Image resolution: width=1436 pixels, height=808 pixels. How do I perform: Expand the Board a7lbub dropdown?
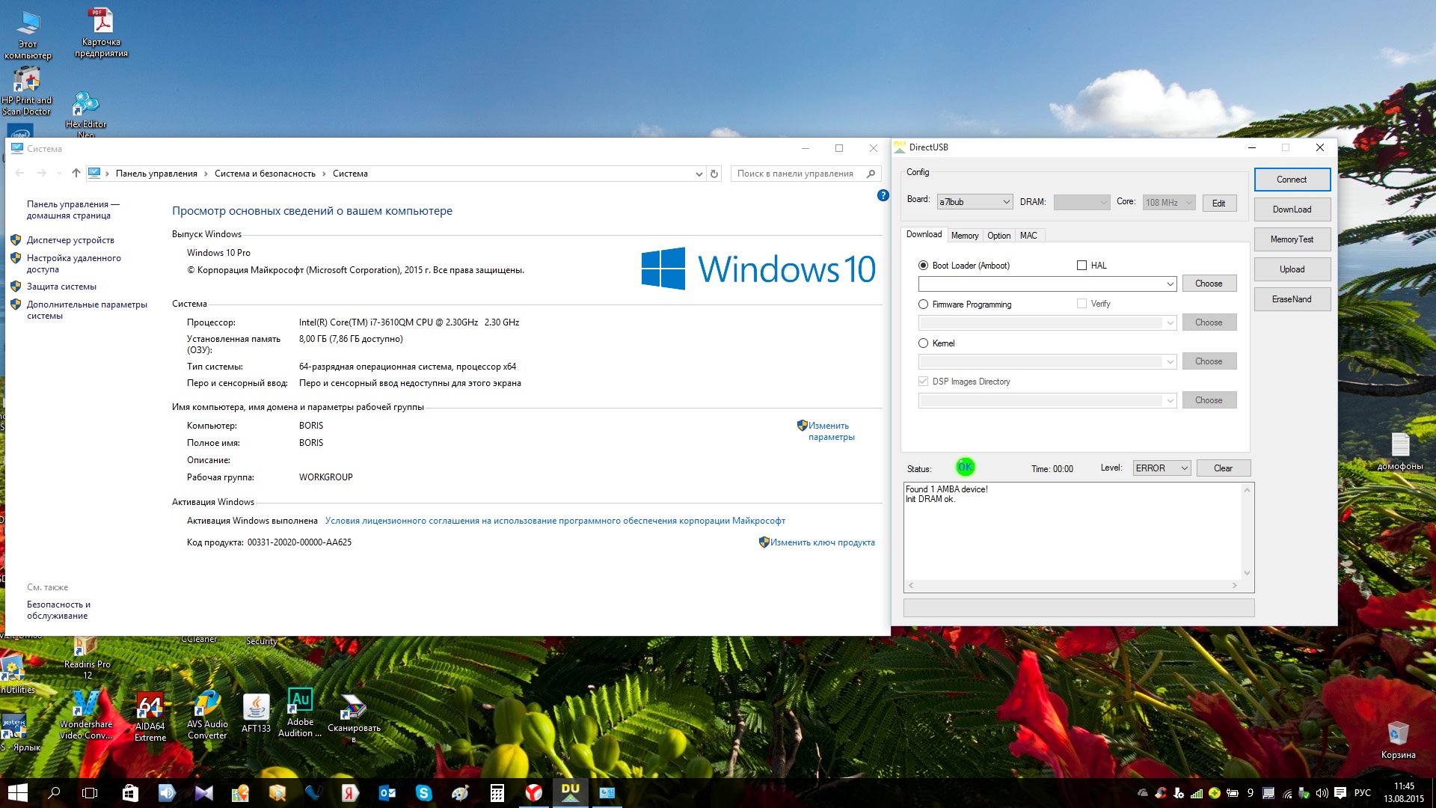(x=1006, y=202)
